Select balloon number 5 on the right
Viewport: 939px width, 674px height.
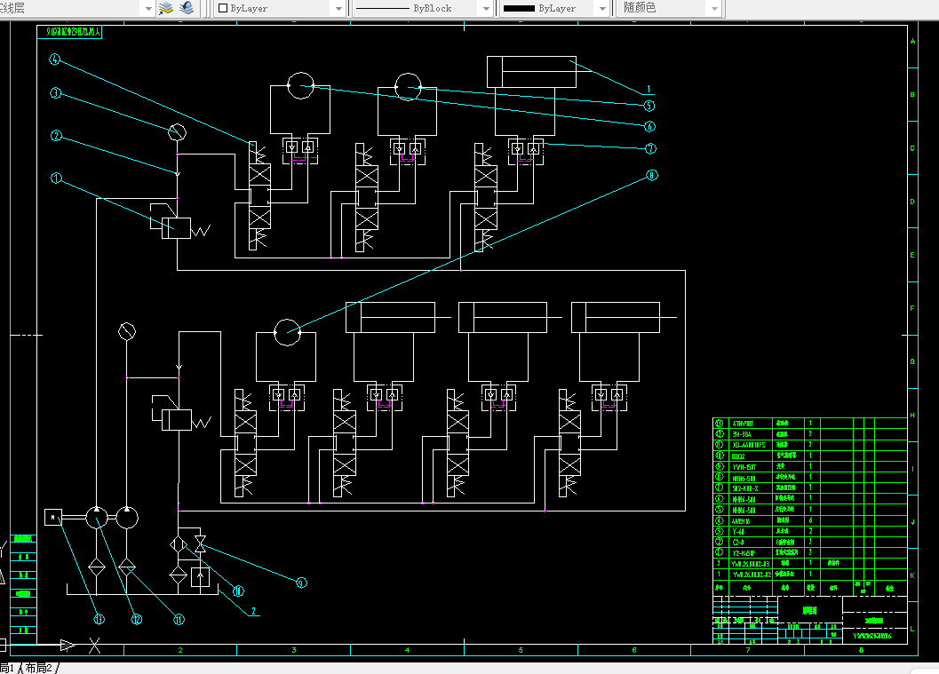(x=649, y=106)
